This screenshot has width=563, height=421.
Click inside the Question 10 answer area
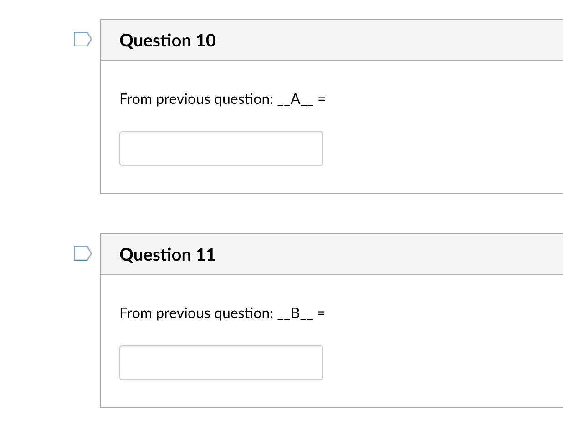tap(221, 149)
